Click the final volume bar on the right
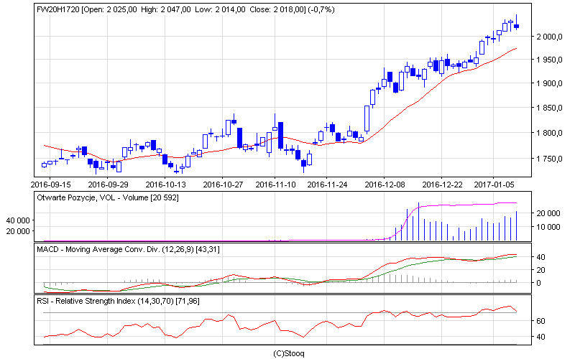 point(516,226)
